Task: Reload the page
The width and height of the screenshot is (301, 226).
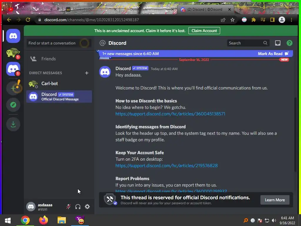Action: pyautogui.click(x=28, y=20)
